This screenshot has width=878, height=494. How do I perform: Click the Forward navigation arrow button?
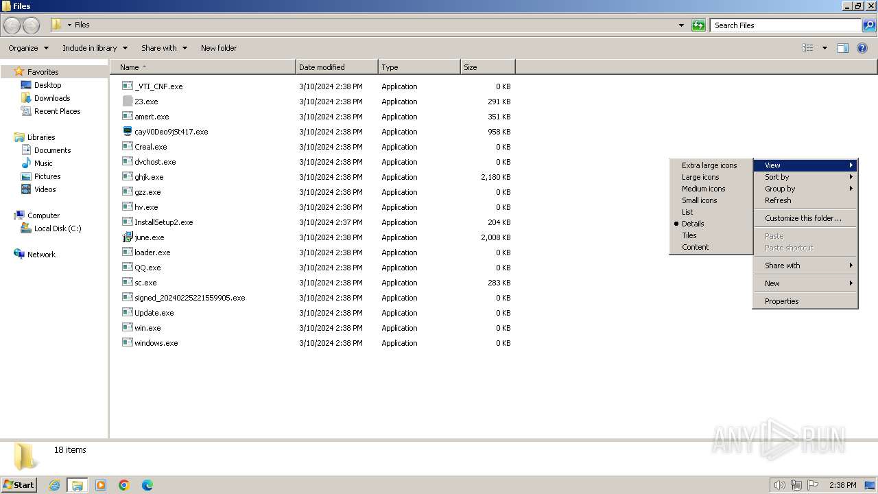[x=31, y=25]
